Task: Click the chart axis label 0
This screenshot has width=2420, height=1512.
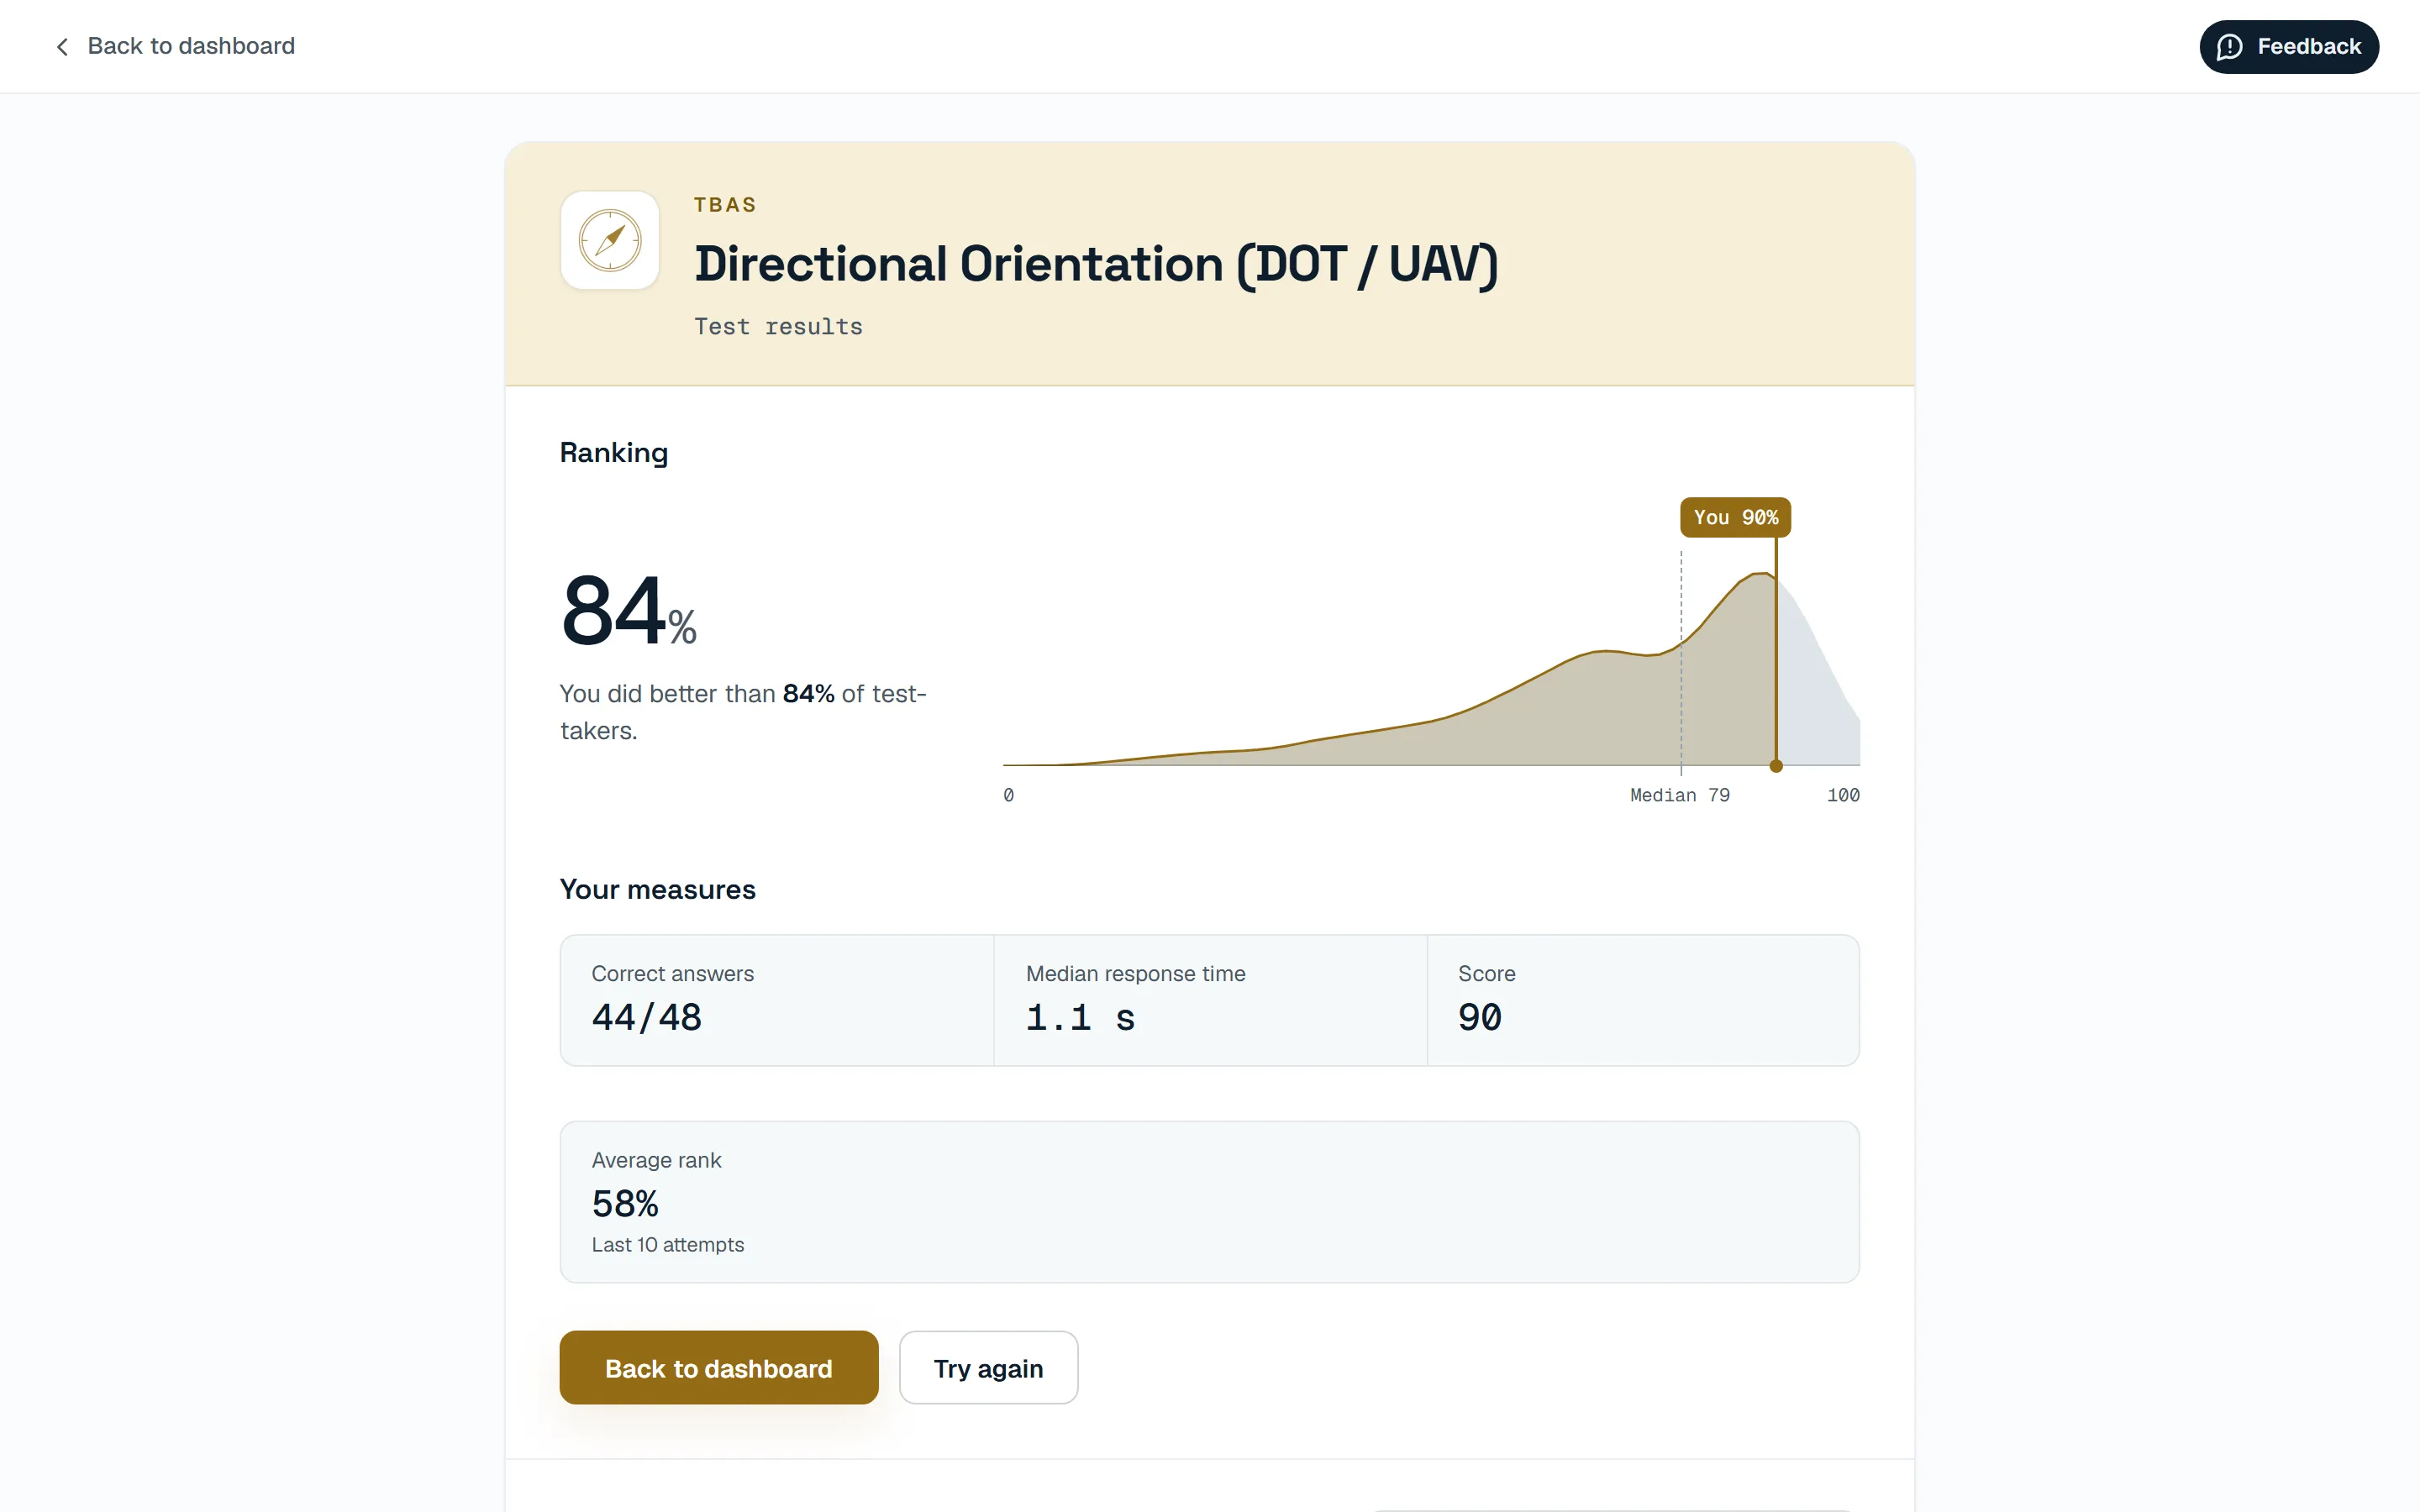Action: pyautogui.click(x=1009, y=795)
